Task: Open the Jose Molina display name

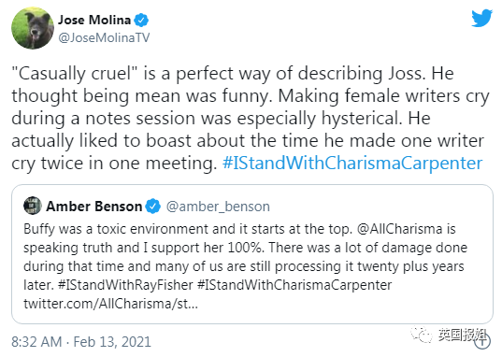Action: pos(94,21)
